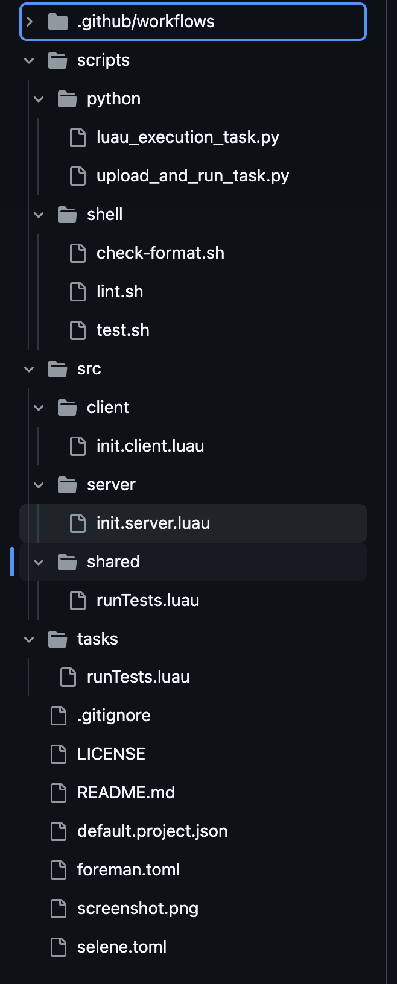Expand the .github/workflows folder chevron

click(30, 22)
